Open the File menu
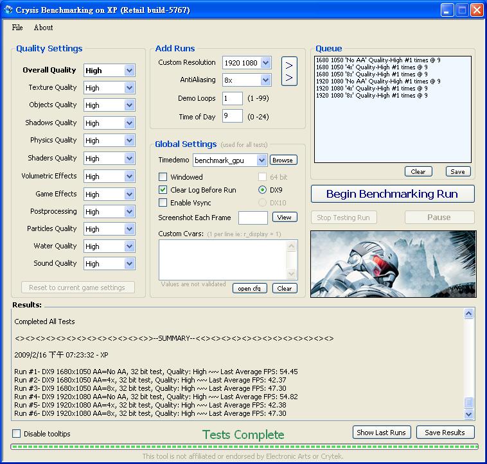Image resolution: width=487 pixels, height=464 pixels. pos(17,28)
